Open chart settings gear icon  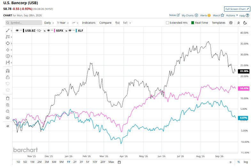(x=231, y=23)
